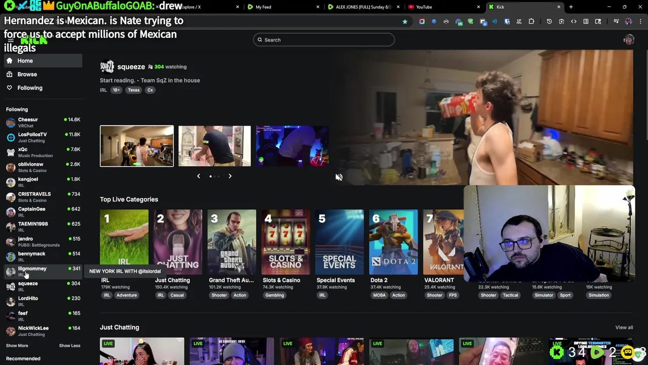Image resolution: width=648 pixels, height=365 pixels.
Task: Open Special Events category card
Action: (339, 242)
